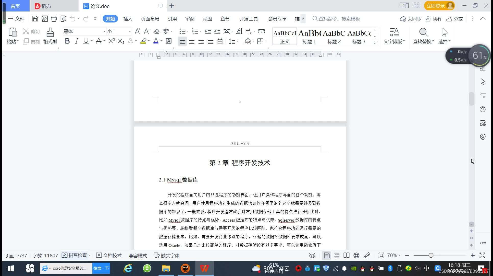Open the font name 黑体 dropdown
This screenshot has height=276, width=493.
tap(104, 31)
